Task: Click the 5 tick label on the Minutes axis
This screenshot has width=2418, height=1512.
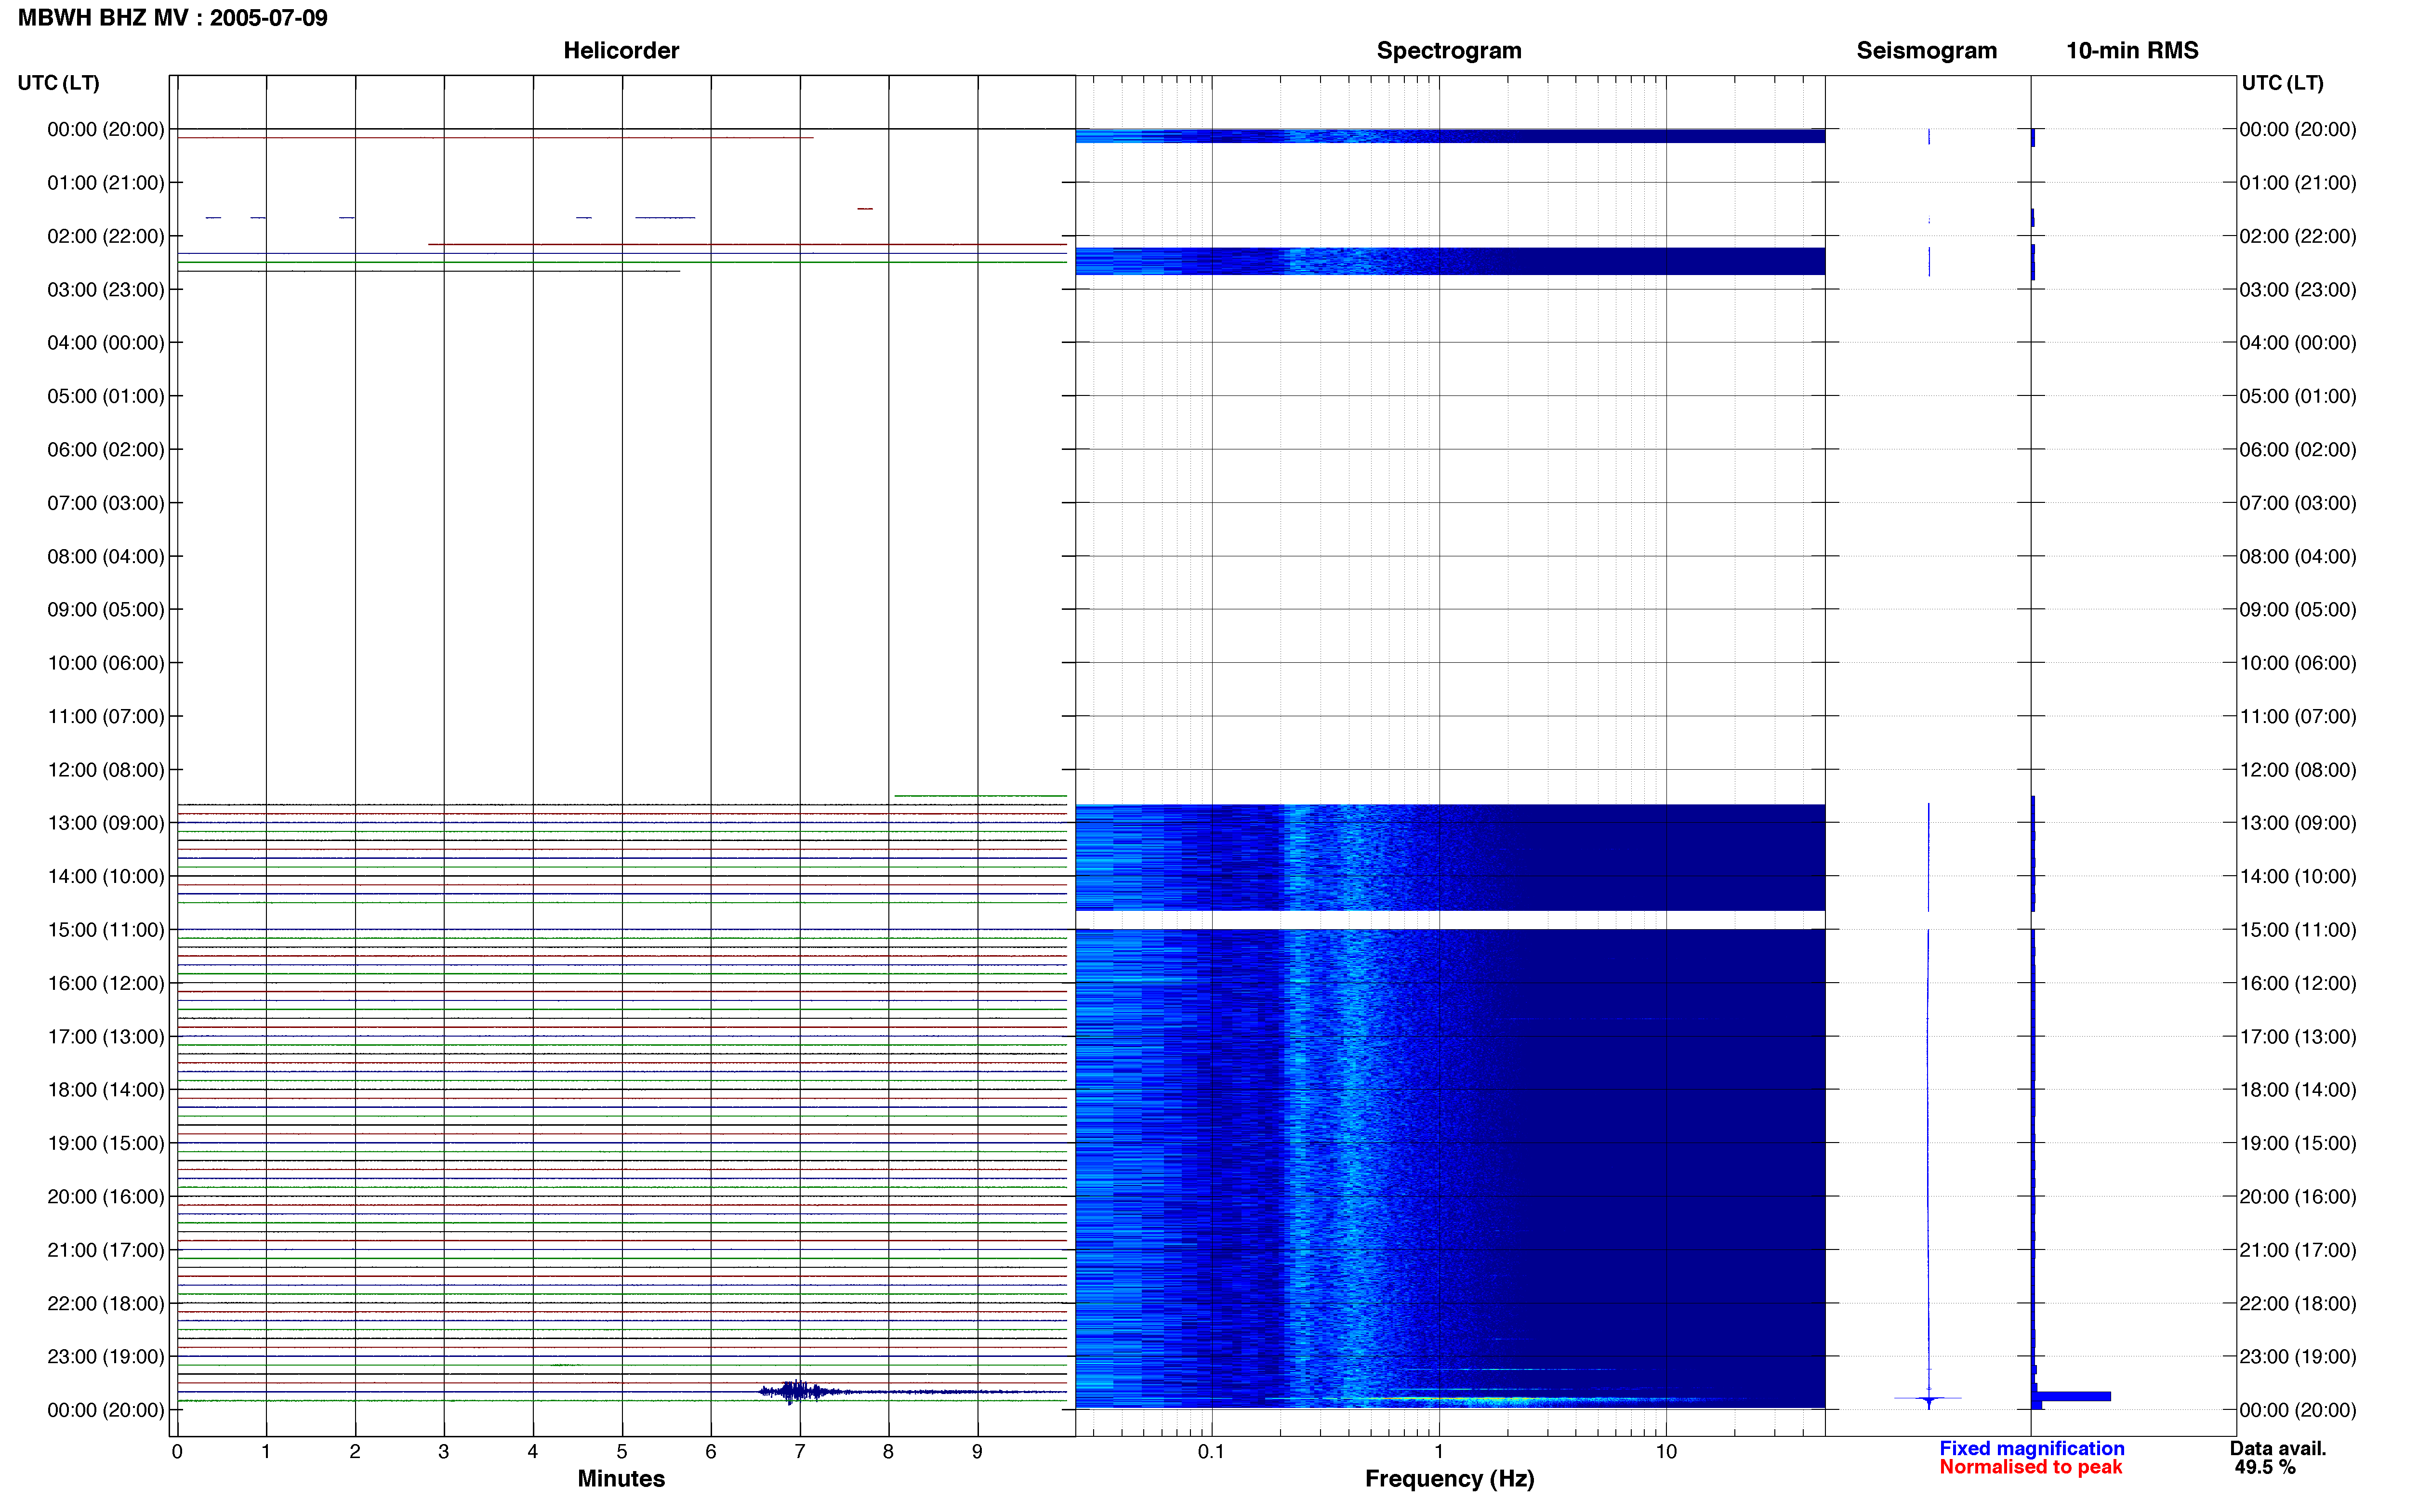Action: pos(622,1452)
